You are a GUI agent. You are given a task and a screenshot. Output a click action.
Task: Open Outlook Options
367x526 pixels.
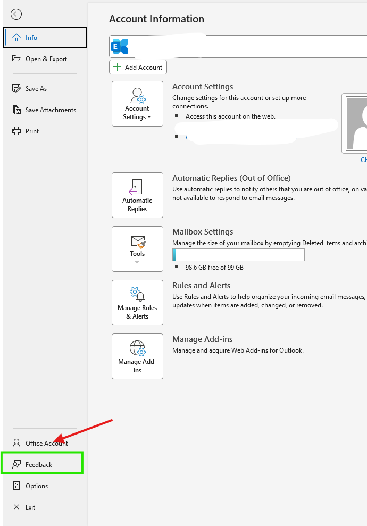45,486
